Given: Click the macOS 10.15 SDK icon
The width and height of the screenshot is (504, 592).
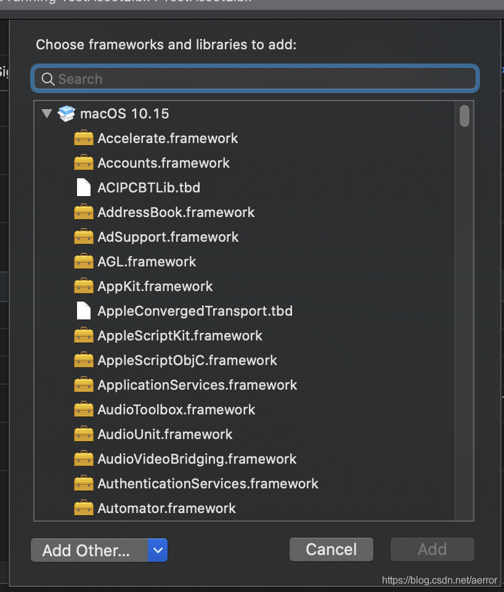Looking at the screenshot, I should 67,113.
